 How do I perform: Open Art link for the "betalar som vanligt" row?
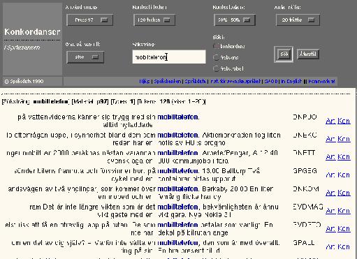pos(330,229)
